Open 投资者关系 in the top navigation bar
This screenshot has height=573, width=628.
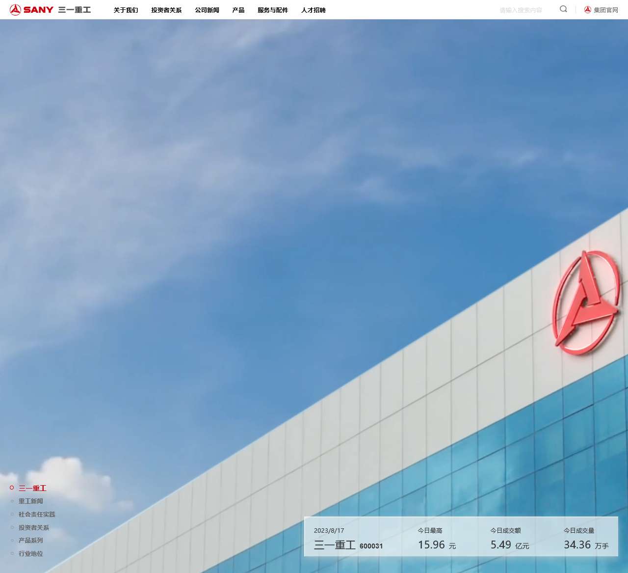pyautogui.click(x=166, y=10)
